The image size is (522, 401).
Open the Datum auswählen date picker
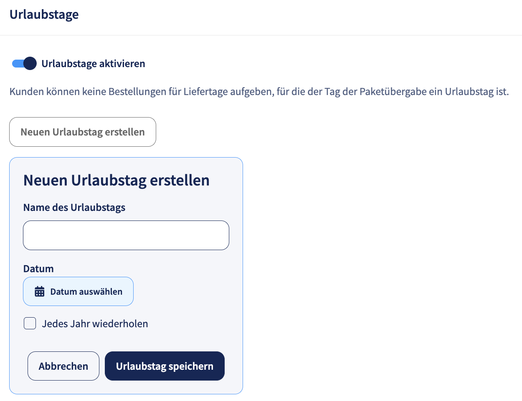pos(78,291)
